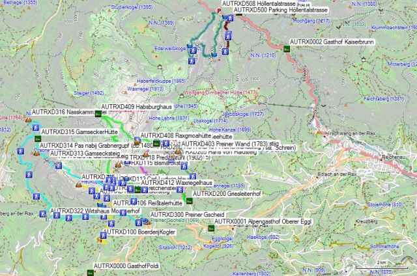
Task: Select the green waypoint icon at Gasthof Kaiserbrunn
Action: pos(287,48)
